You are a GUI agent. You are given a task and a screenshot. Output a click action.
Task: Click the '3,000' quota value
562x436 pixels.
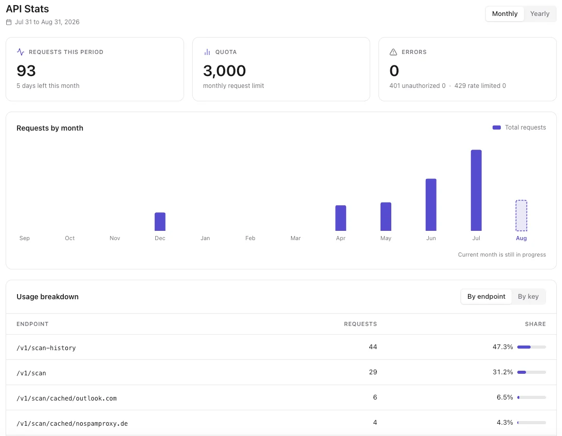(x=224, y=70)
